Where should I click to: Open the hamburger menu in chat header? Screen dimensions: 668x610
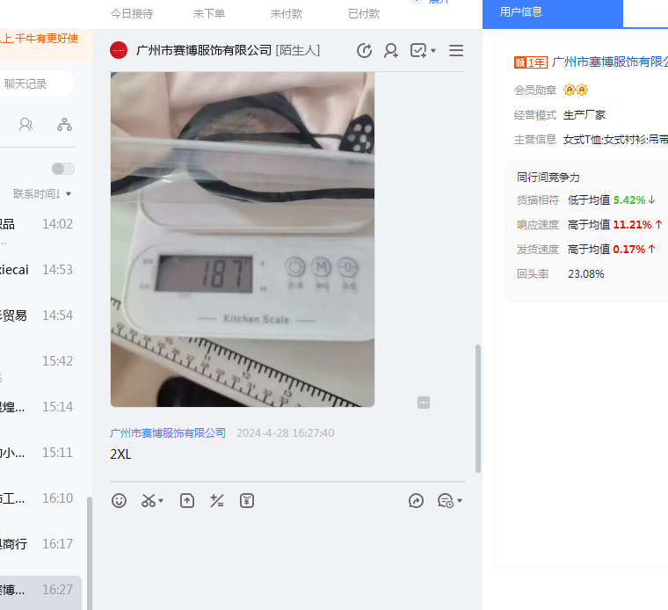(x=456, y=51)
